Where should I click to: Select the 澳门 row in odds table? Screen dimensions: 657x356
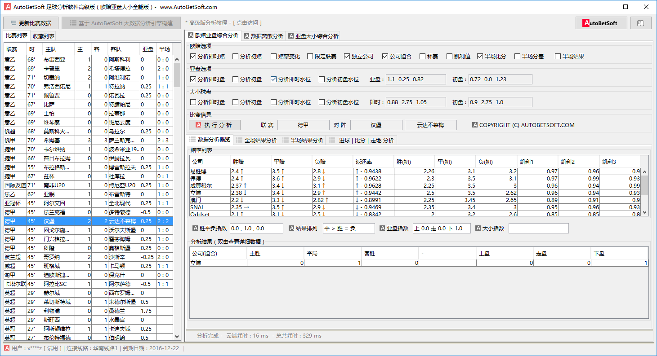tap(415, 200)
